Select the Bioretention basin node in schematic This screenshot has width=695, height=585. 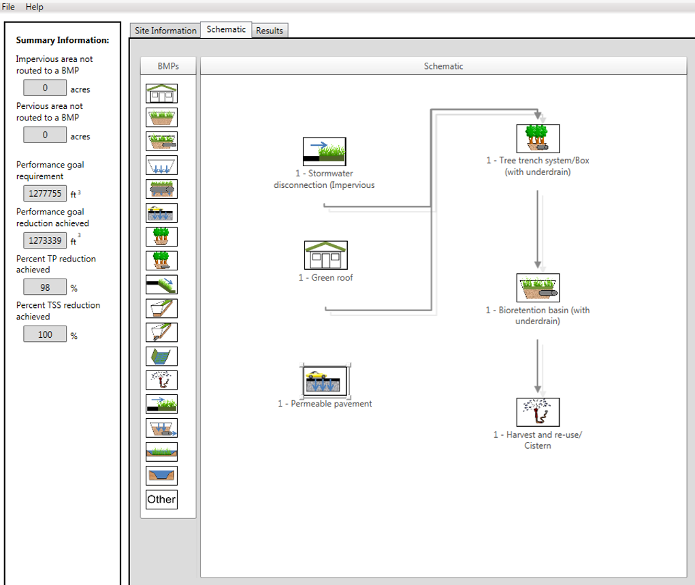(538, 288)
